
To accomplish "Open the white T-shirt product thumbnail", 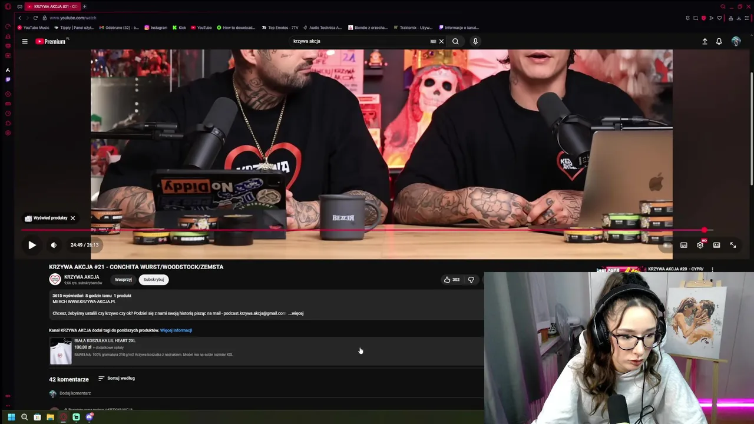I will pos(61,351).
